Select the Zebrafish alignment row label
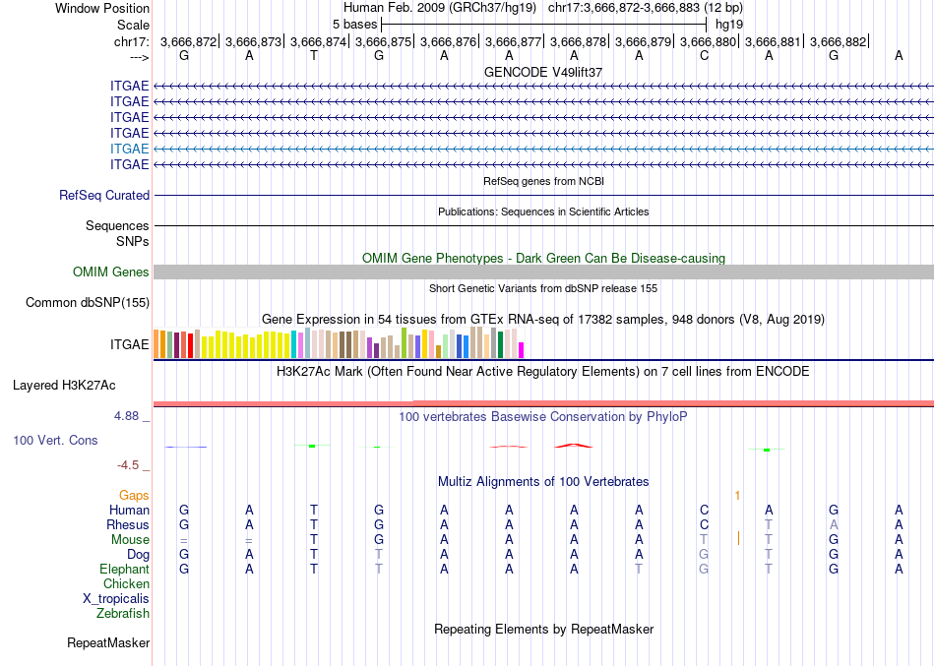Viewport: 935px width, 666px height. (123, 613)
